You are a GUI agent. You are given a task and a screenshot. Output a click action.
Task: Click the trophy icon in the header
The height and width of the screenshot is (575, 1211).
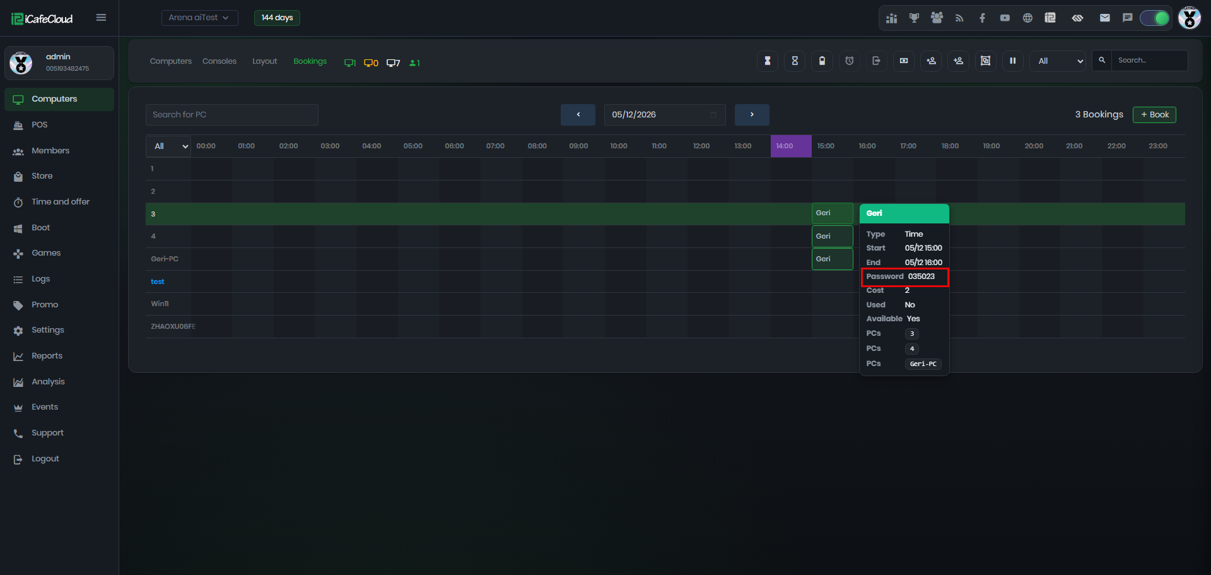pyautogui.click(x=914, y=18)
